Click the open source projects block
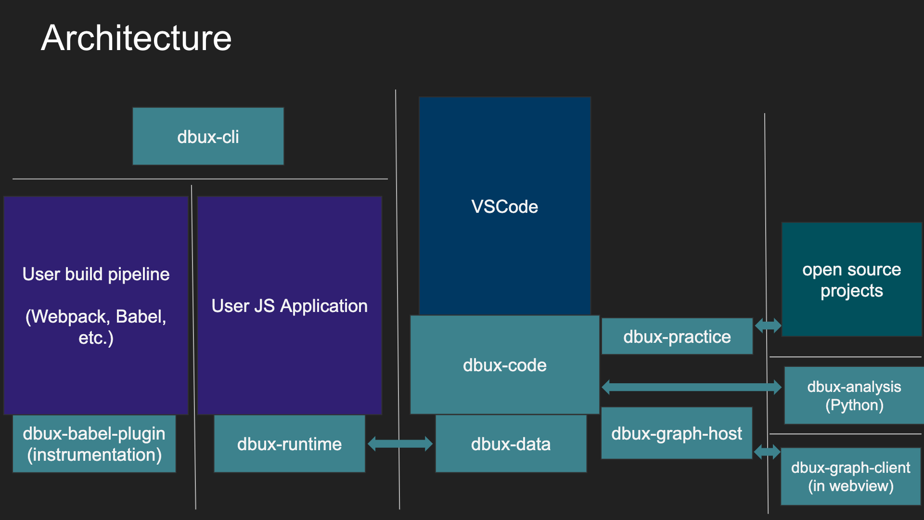The image size is (924, 520). pyautogui.click(x=851, y=279)
